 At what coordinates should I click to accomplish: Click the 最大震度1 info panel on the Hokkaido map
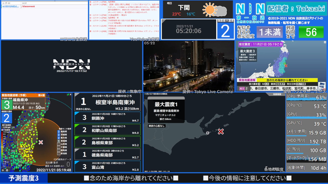pos(166,110)
